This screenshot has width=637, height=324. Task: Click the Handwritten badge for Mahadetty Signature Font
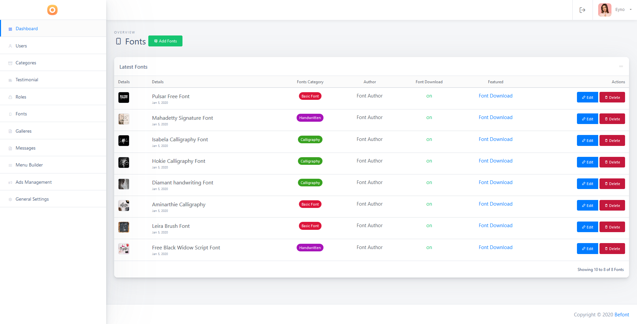310,118
